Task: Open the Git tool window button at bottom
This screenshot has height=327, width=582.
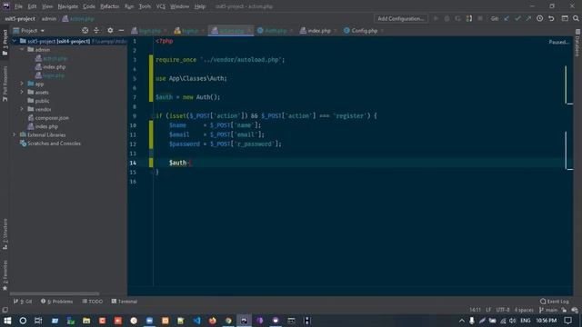Action: (x=23, y=302)
